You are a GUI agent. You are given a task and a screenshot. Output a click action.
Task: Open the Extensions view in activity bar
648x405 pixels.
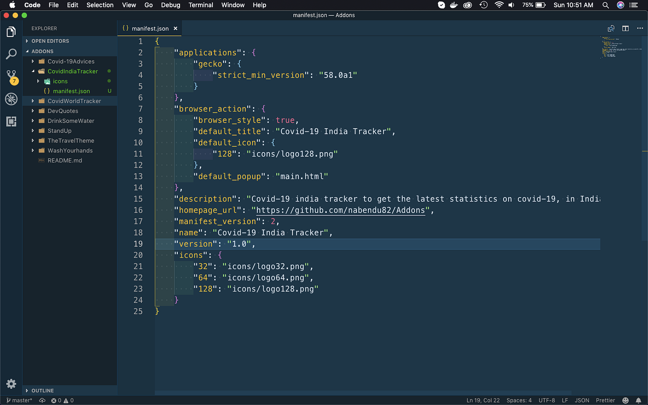(x=11, y=121)
